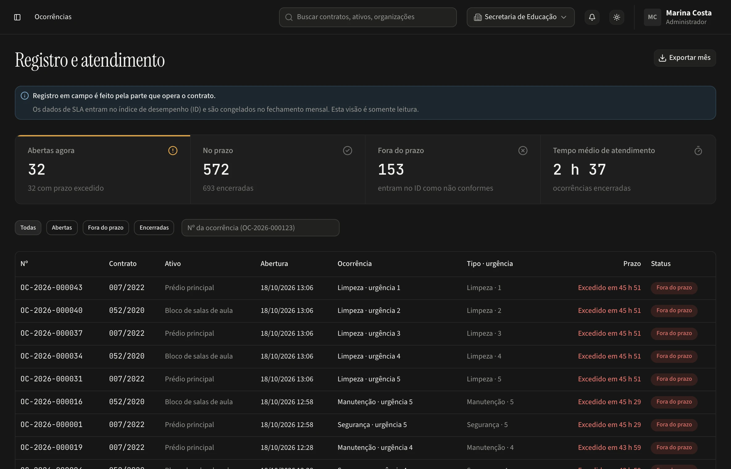Click the building icon beside Secretaria de Educação
731x469 pixels.
[x=478, y=17]
